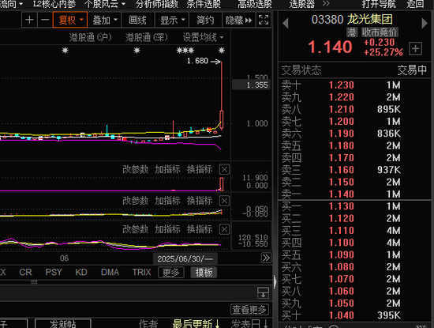Click 加指标 in second indicator panel
This screenshot has width=434, height=328.
tap(167, 201)
